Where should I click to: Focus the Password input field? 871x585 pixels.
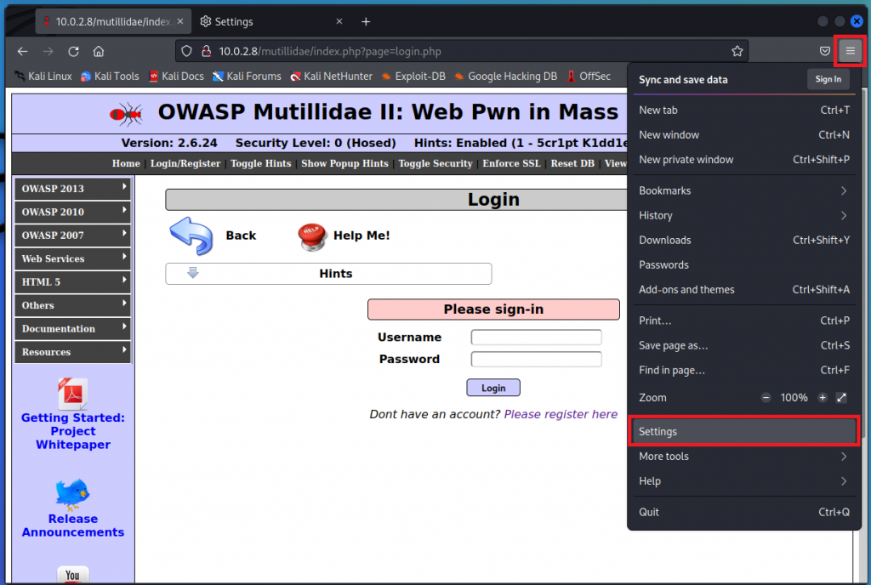point(536,359)
